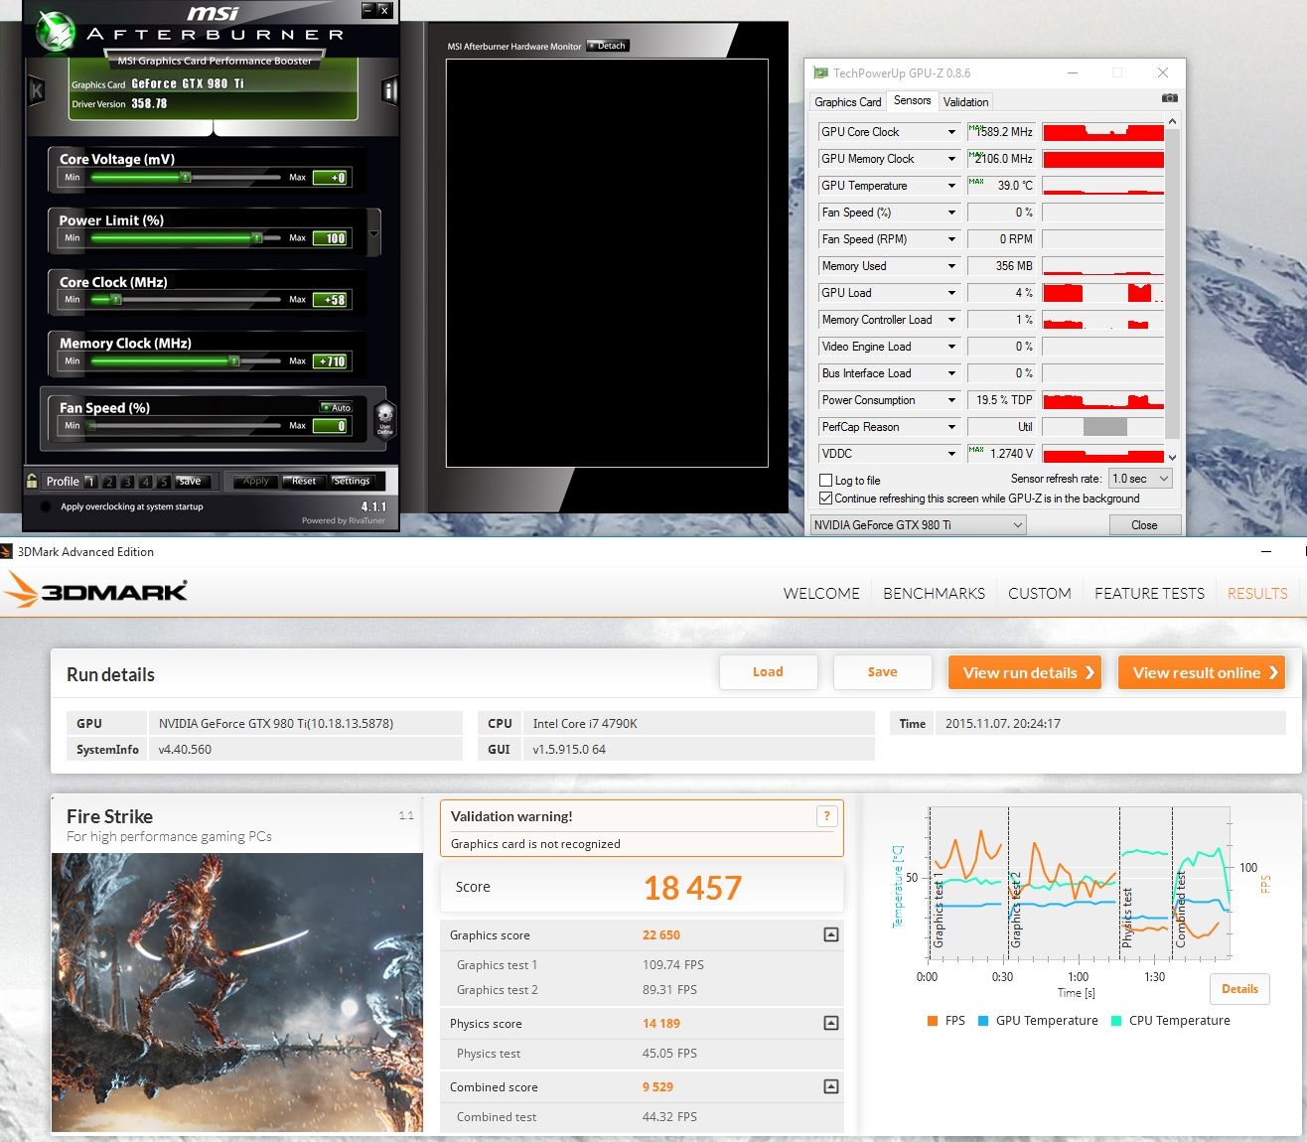Viewport: 1307px width, 1142px height.
Task: Click the Power Limit slider handle
Action: [x=256, y=237]
